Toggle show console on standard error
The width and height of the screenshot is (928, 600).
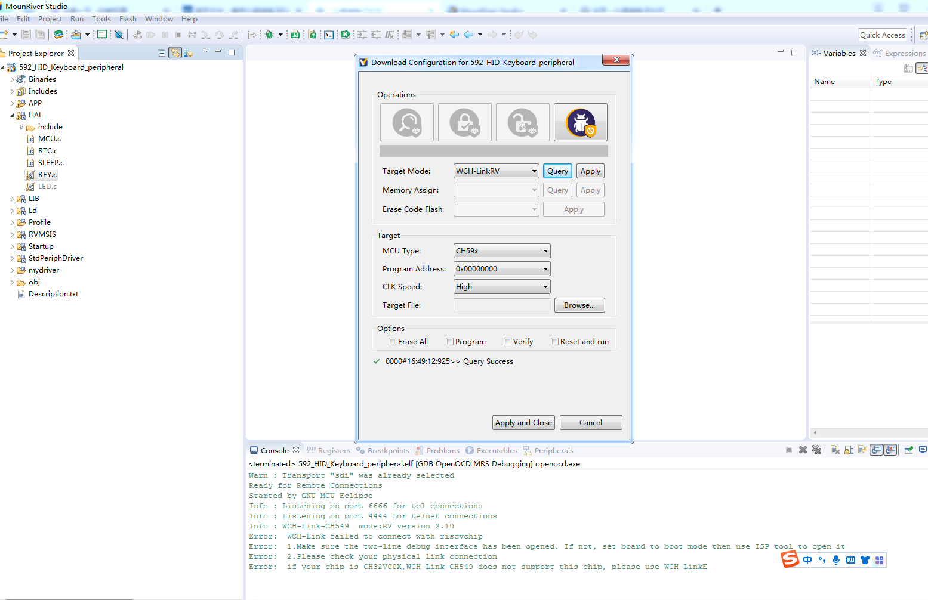coord(890,450)
